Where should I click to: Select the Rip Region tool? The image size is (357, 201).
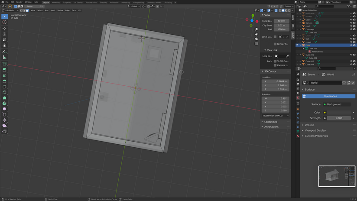[4, 131]
